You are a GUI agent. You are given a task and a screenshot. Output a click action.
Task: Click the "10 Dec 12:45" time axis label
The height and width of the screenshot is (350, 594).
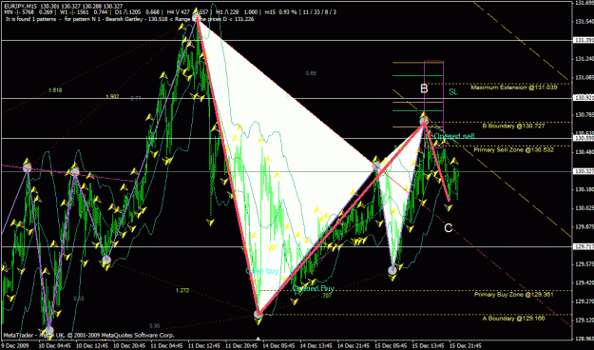(91, 346)
